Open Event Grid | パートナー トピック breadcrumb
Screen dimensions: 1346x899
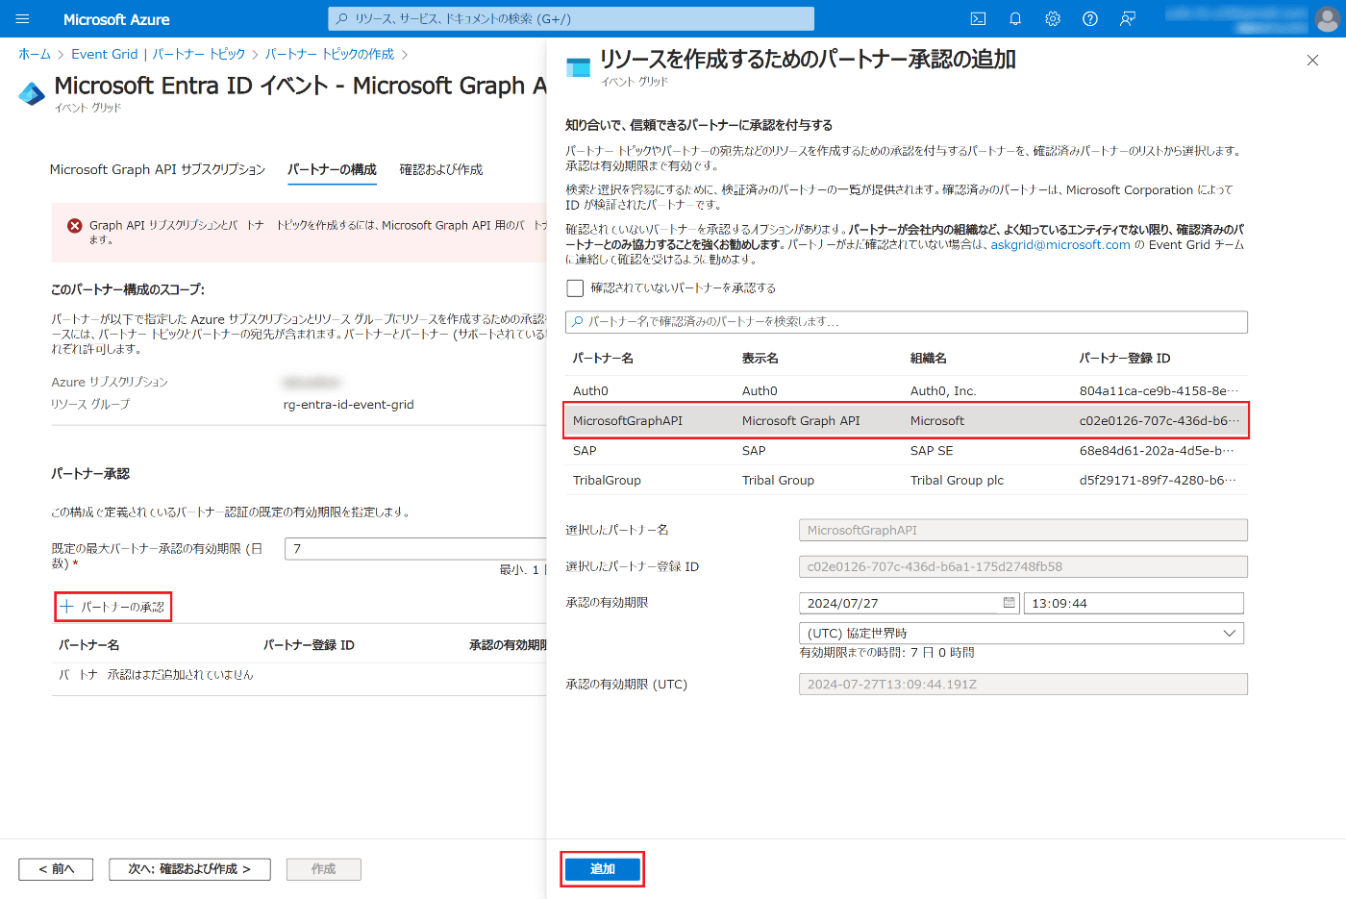pos(159,54)
